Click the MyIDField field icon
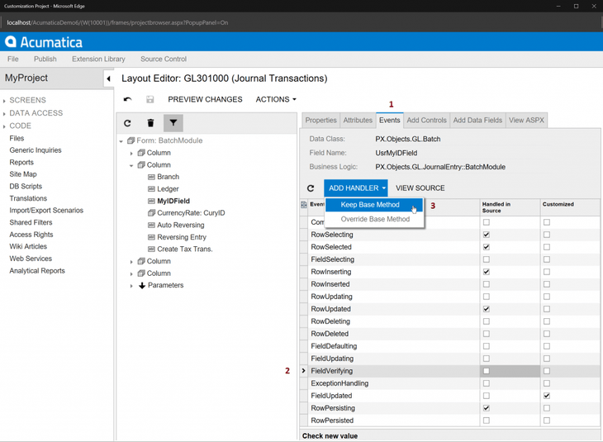 tap(151, 202)
